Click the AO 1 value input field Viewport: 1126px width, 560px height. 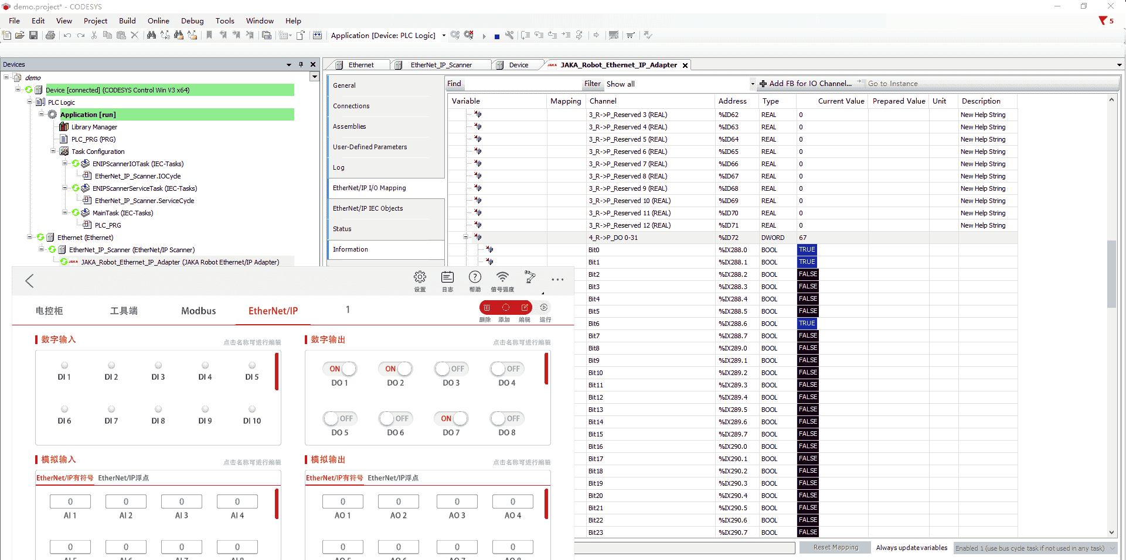point(343,502)
